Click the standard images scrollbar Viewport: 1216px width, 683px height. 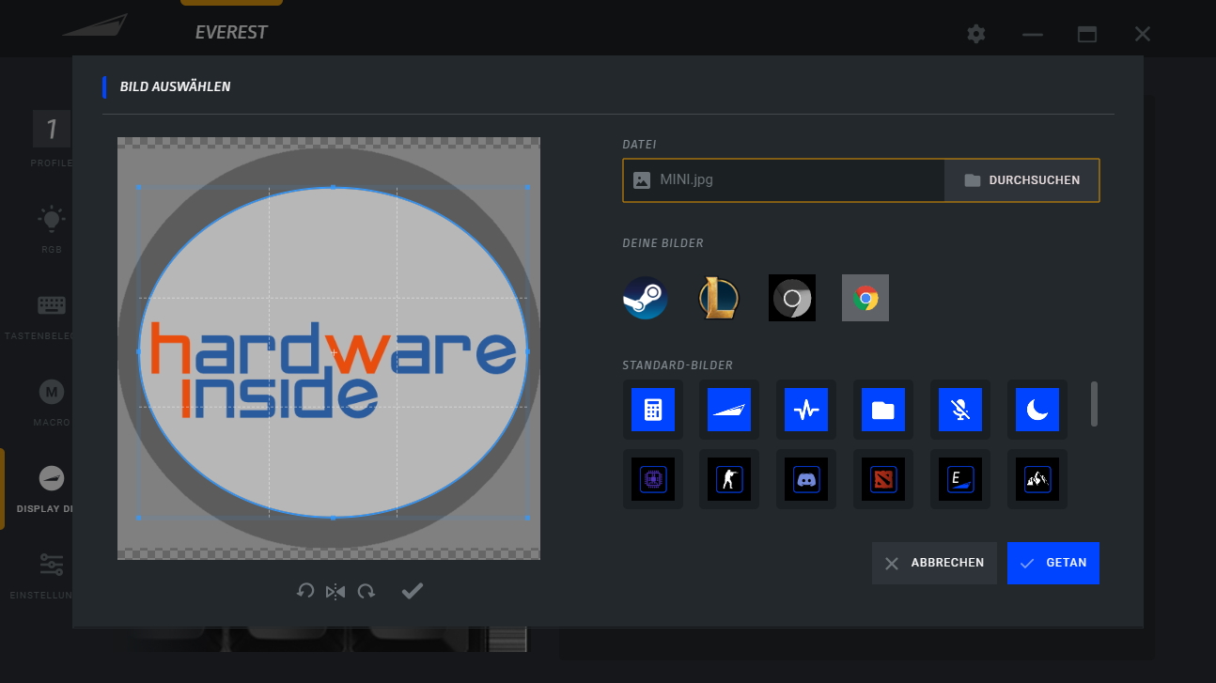[1094, 404]
